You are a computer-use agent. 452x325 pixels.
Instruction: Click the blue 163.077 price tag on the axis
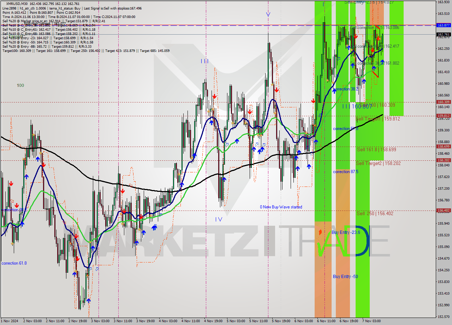[444, 25]
